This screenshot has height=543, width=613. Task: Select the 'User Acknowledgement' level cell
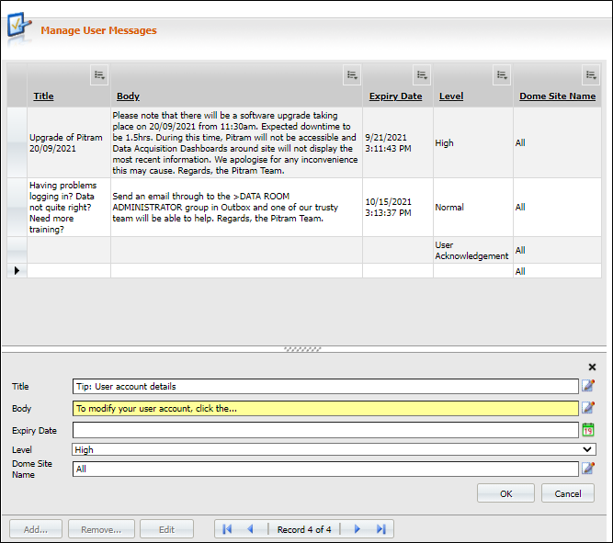pos(473,250)
